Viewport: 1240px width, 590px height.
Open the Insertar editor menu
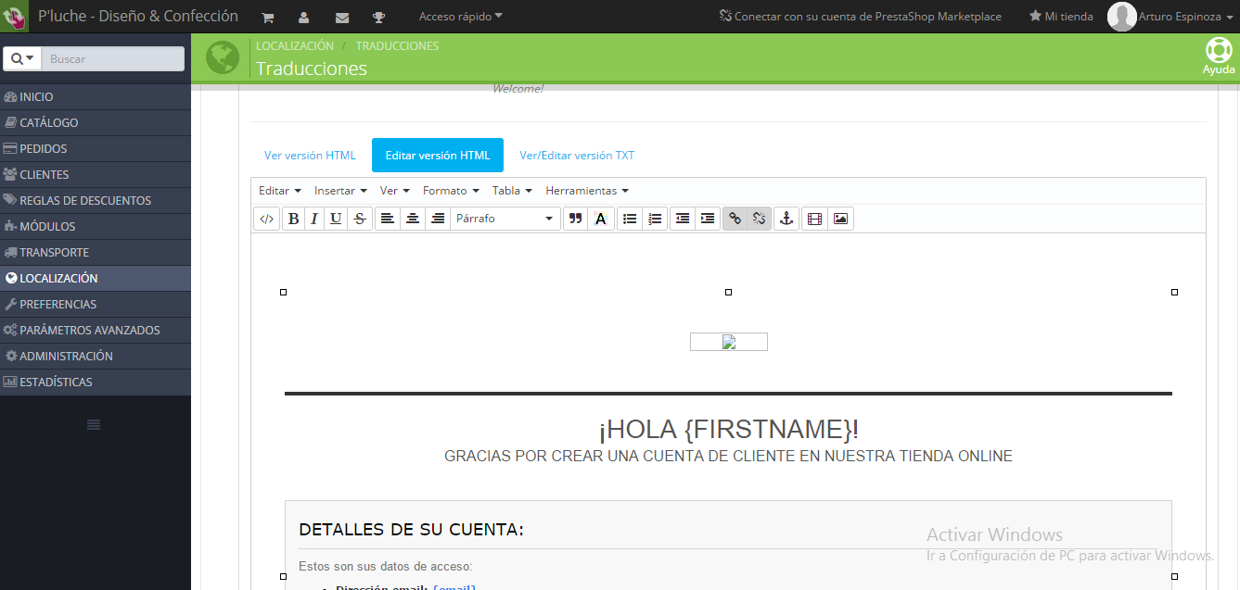340,191
